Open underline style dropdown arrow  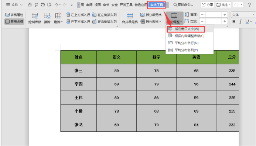251,22
